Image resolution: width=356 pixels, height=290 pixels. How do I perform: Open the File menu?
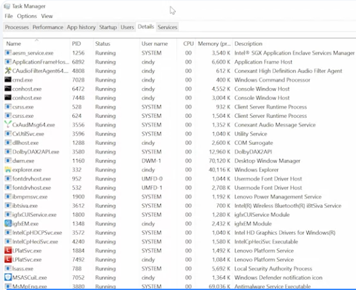[x=8, y=16]
